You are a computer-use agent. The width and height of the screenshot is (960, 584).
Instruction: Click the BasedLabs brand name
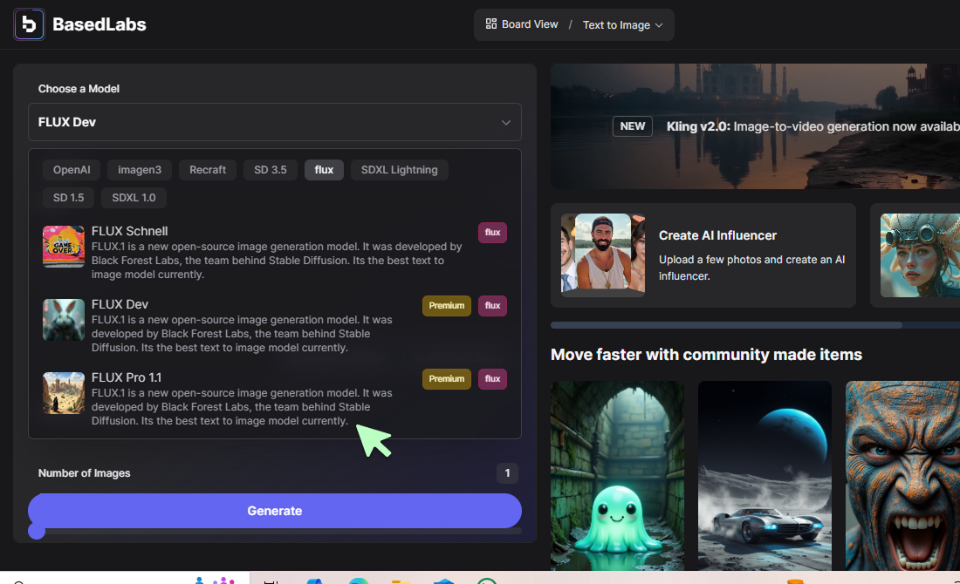tap(99, 24)
